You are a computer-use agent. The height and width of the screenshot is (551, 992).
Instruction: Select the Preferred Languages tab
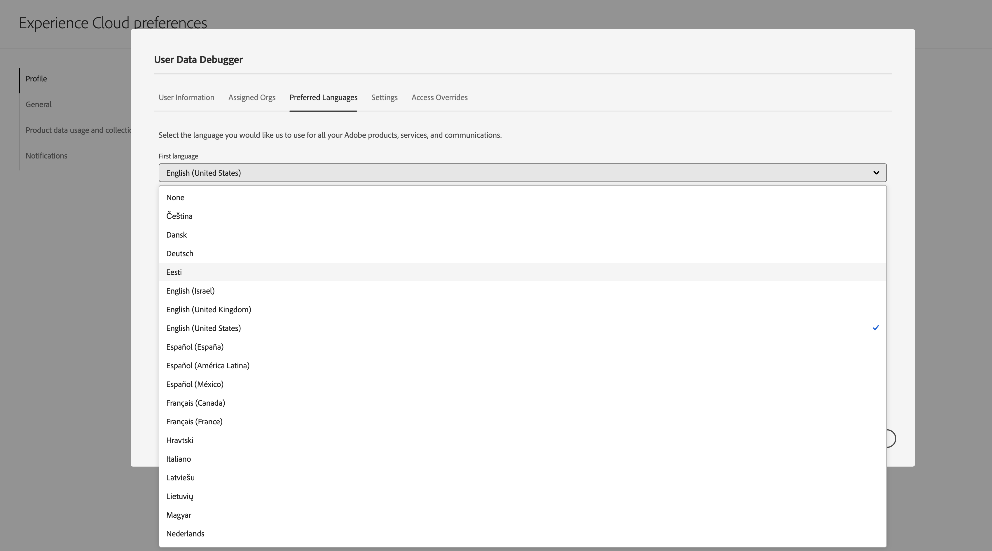point(323,97)
